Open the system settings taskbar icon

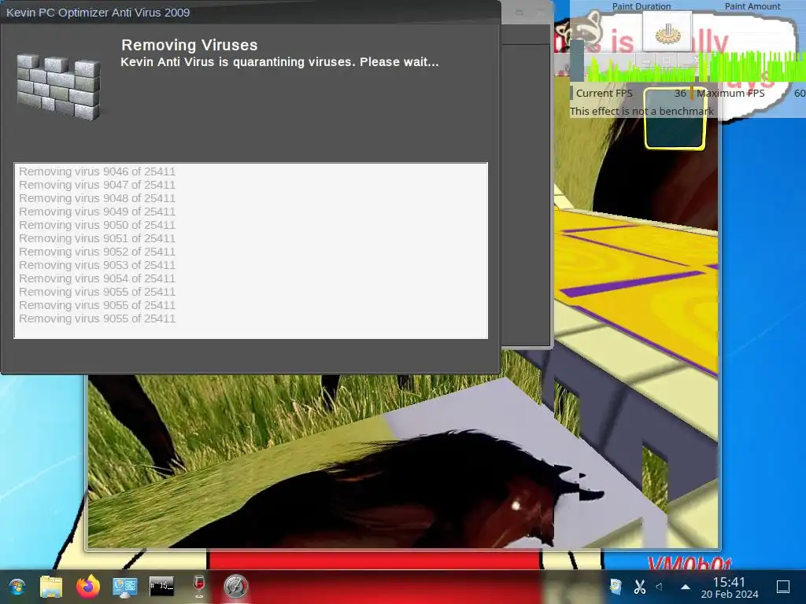pyautogui.click(x=125, y=587)
